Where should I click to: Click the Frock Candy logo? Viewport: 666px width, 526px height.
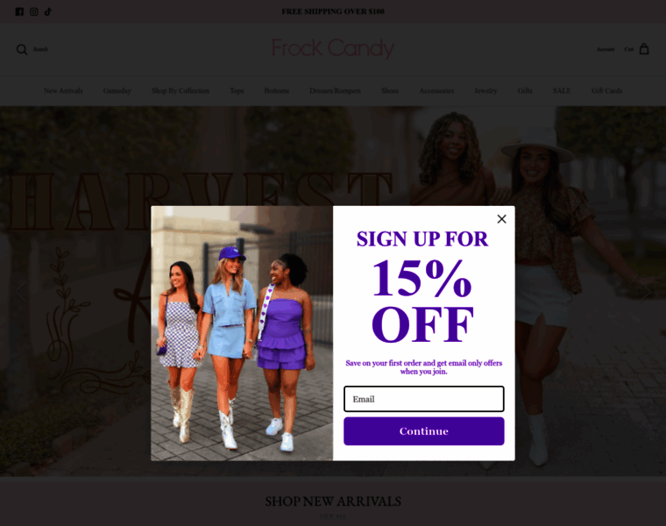point(333,48)
